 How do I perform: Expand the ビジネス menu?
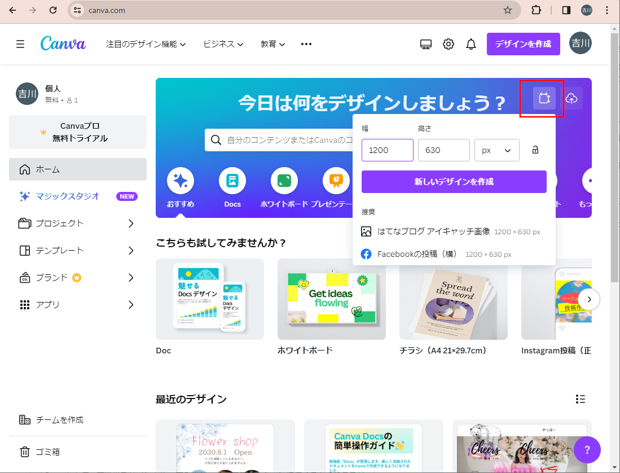[x=223, y=44]
